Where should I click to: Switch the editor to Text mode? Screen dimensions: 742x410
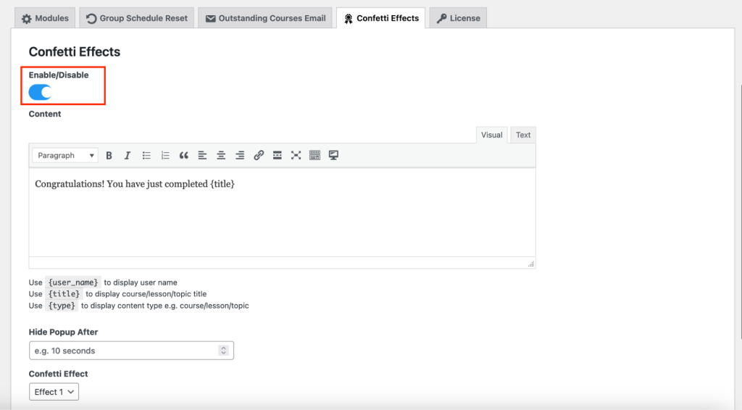(523, 135)
